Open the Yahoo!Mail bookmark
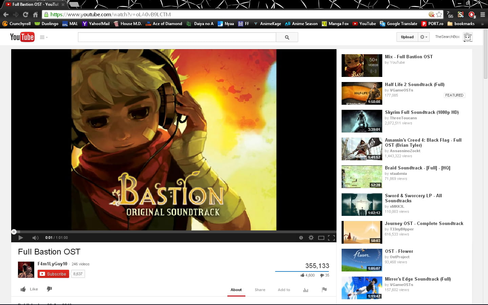Image resolution: width=488 pixels, height=305 pixels. click(x=96, y=24)
